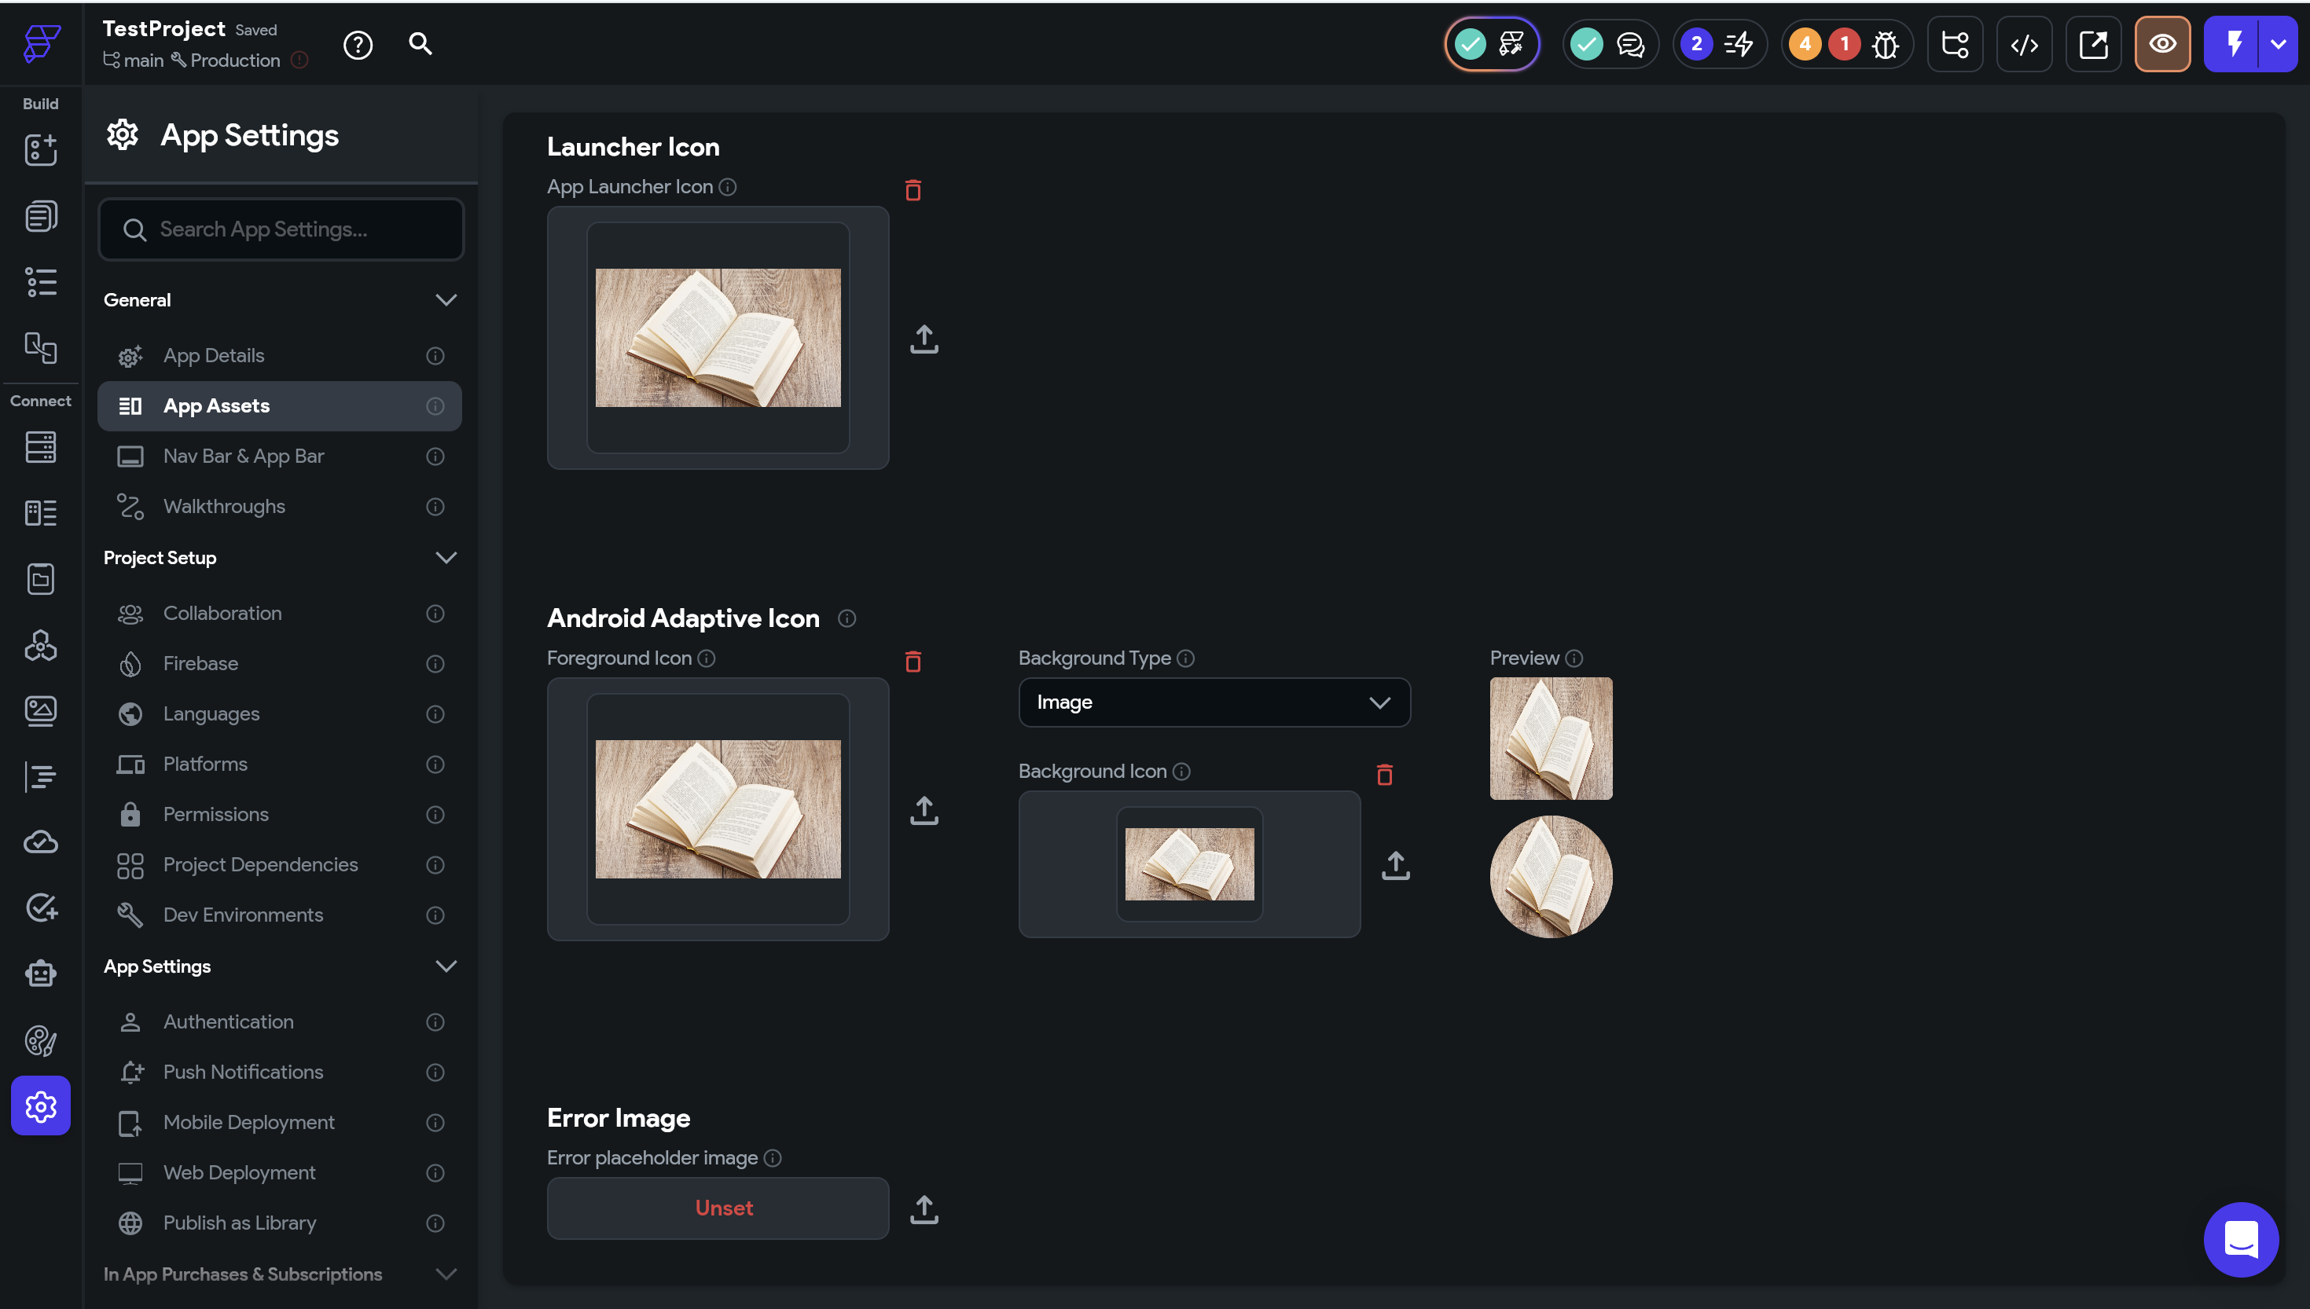Open the debug issues bug icon

tap(1885, 44)
